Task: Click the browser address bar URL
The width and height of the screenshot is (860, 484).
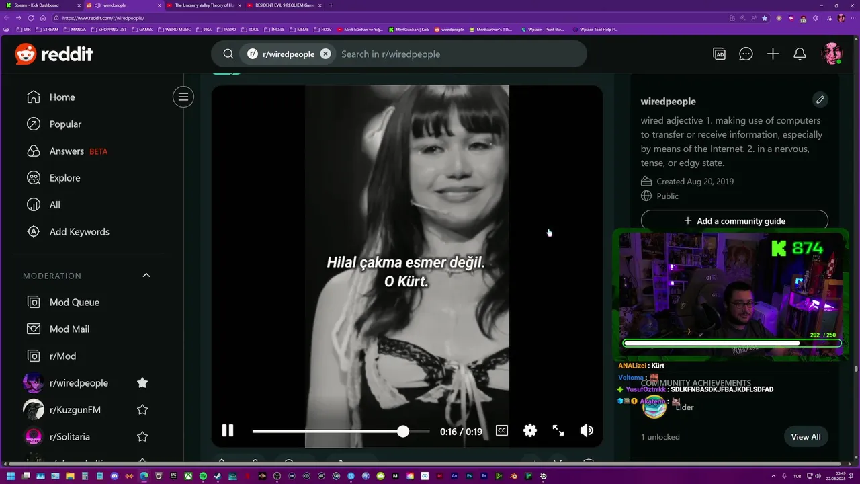Action: coord(103,18)
